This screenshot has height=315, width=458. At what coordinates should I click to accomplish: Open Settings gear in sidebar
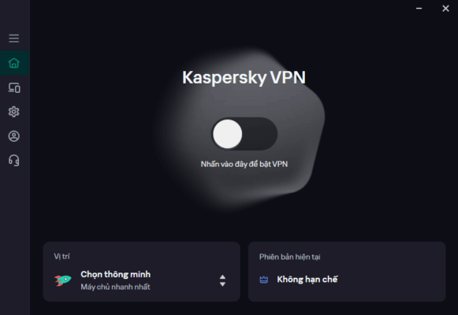point(13,112)
